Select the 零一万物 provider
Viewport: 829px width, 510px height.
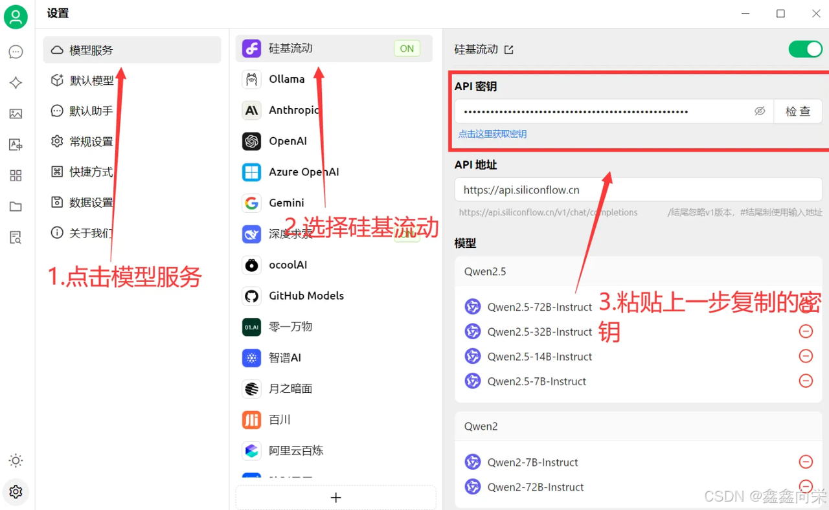(334, 327)
